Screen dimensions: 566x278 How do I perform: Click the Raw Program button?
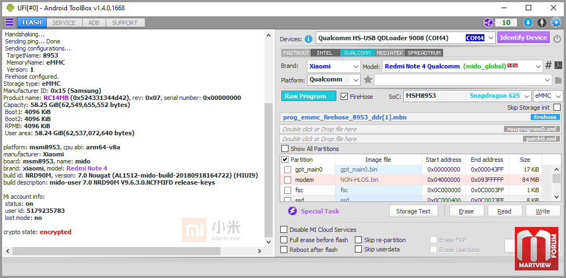coord(309,96)
